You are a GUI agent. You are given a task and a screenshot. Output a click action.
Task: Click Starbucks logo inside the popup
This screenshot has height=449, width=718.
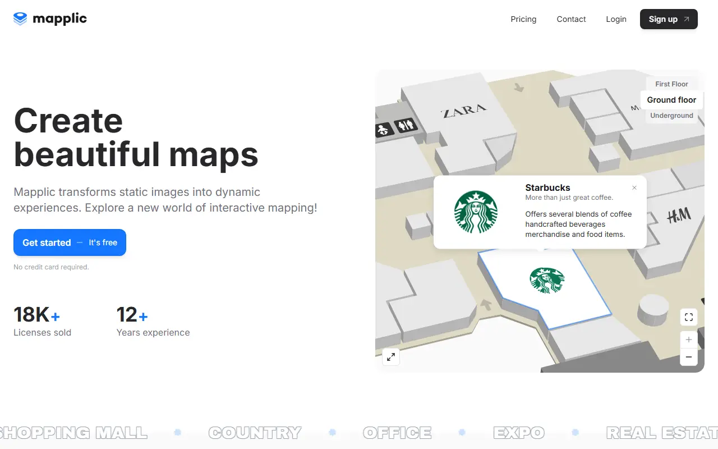click(x=476, y=212)
